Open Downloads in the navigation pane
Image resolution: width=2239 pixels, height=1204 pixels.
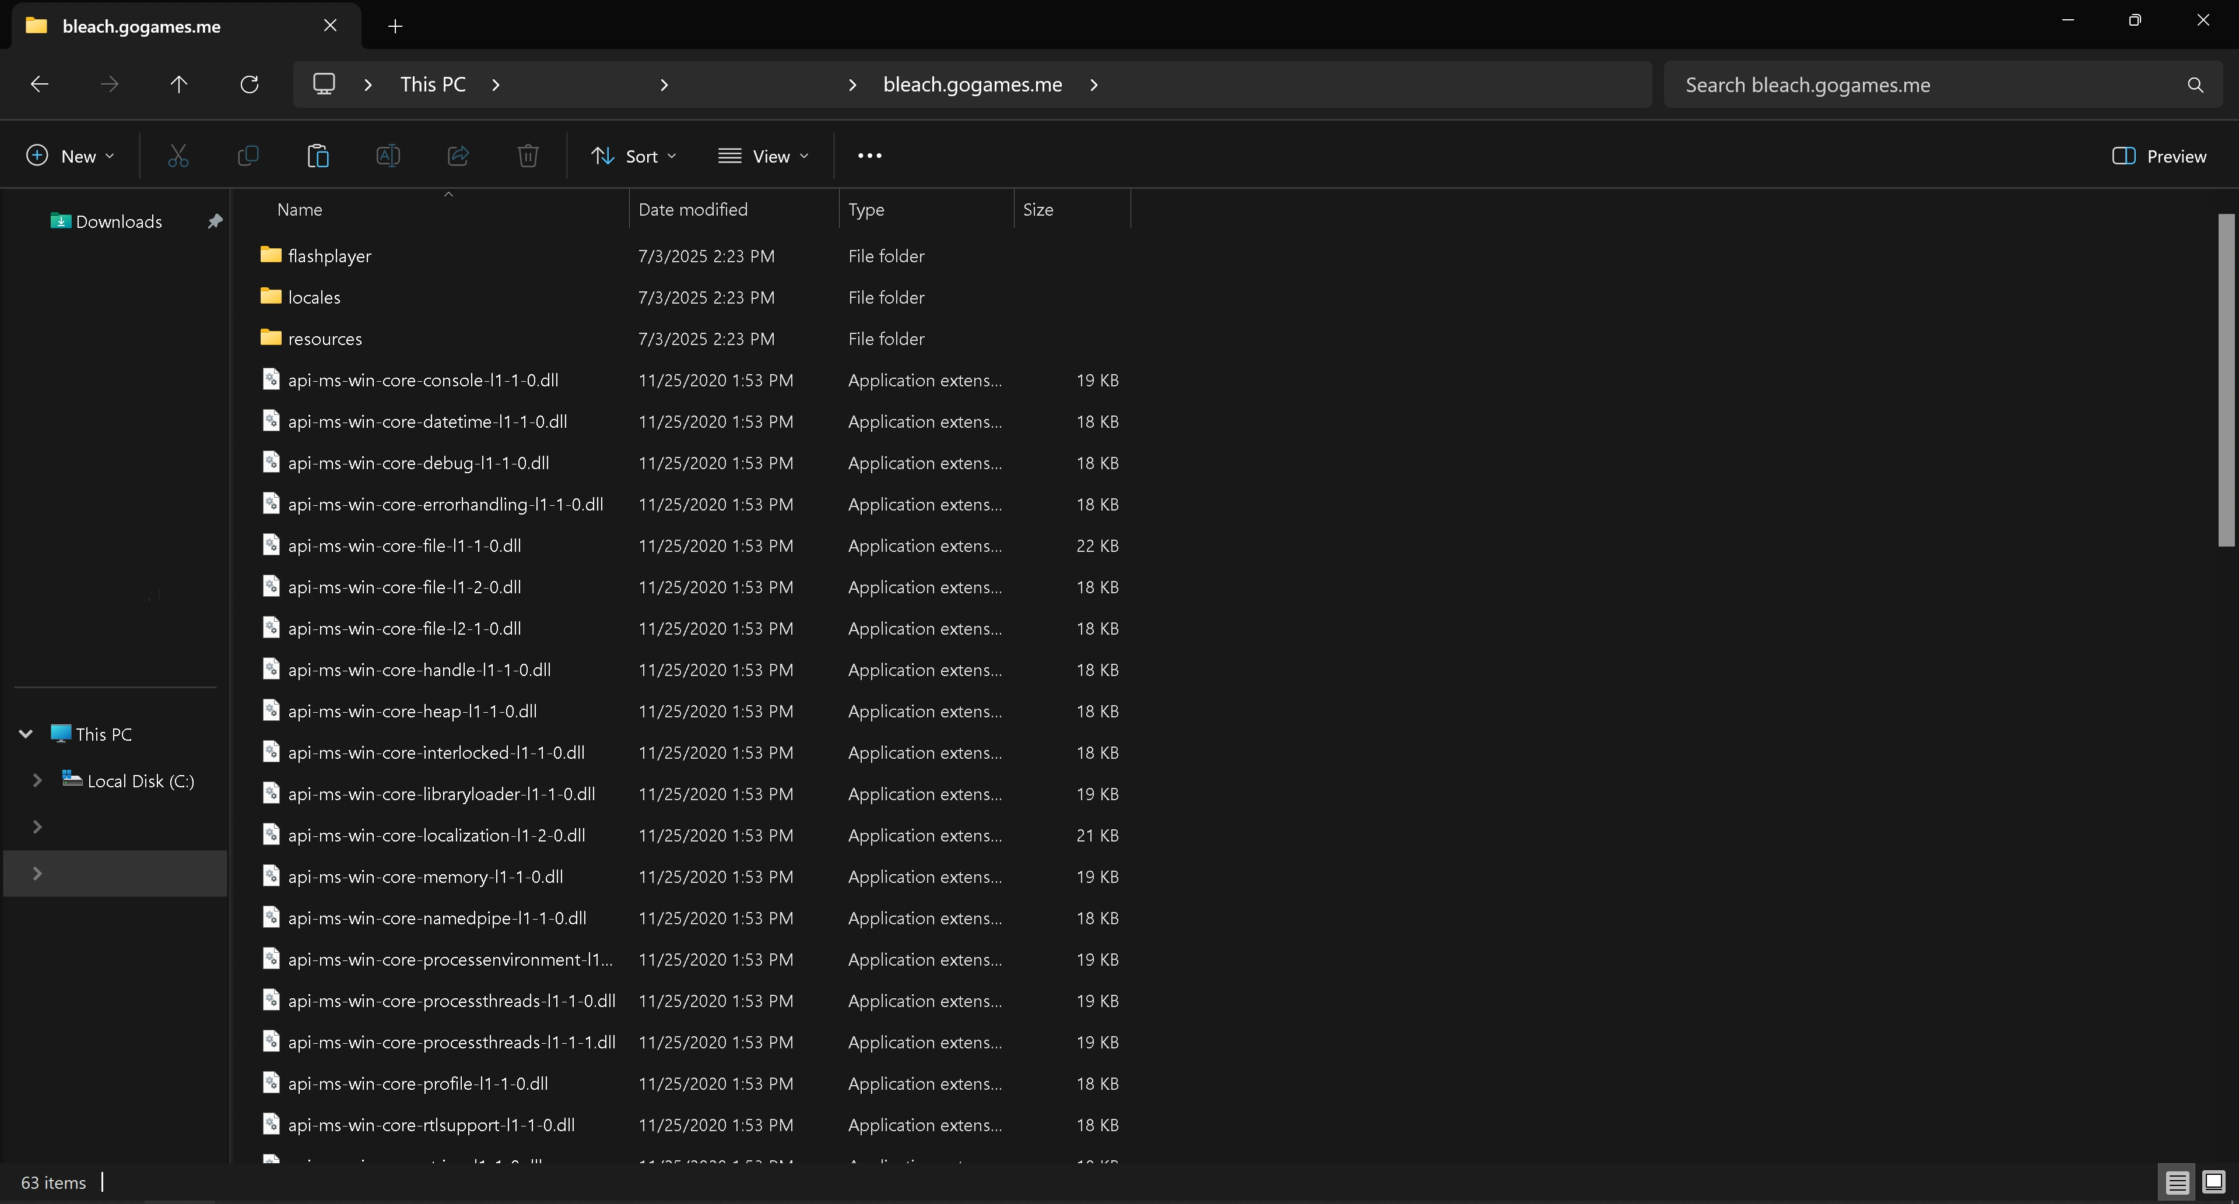[118, 221]
